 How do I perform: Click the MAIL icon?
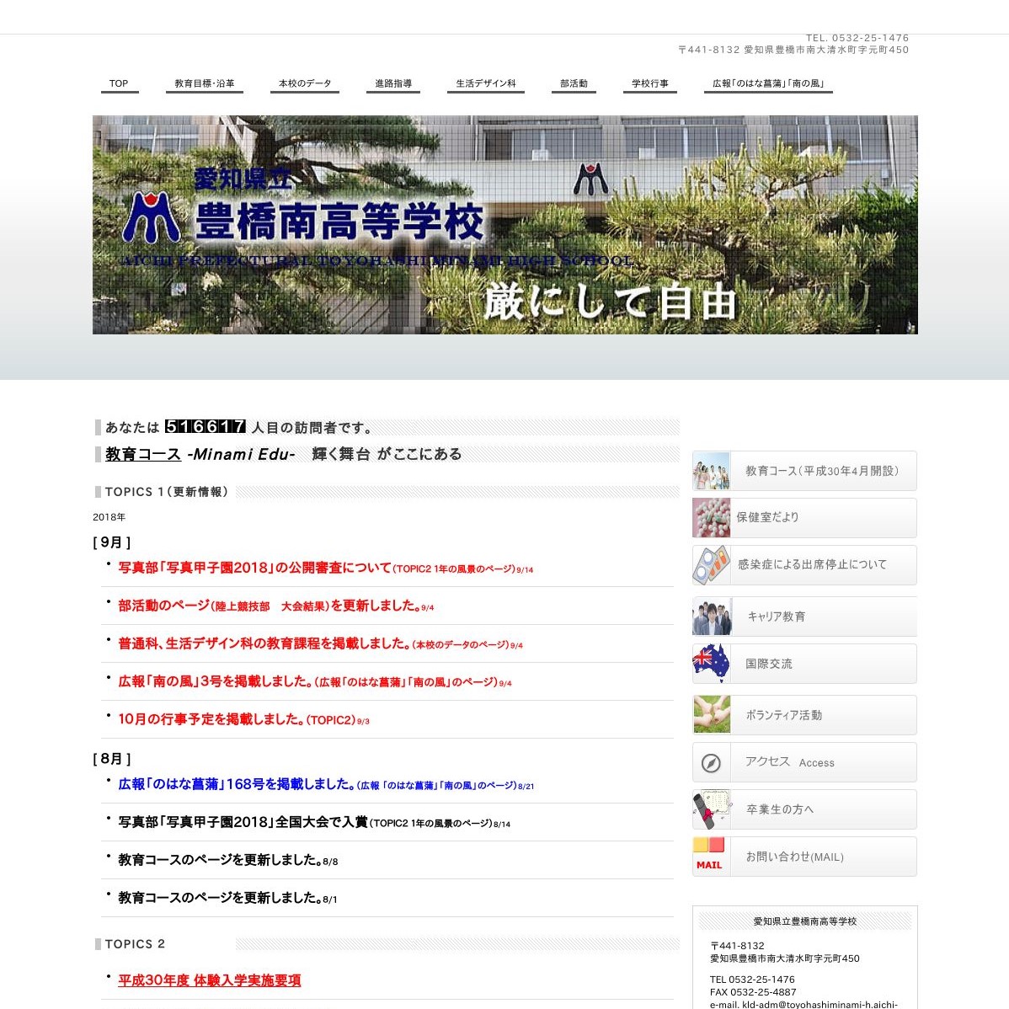click(711, 857)
